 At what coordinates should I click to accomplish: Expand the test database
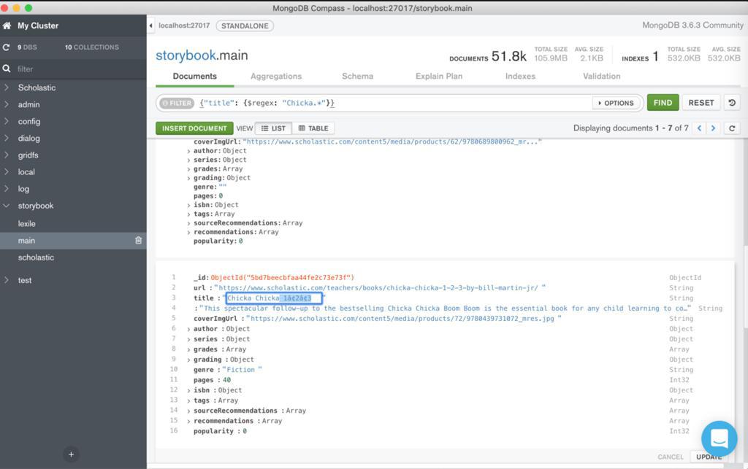[6, 280]
